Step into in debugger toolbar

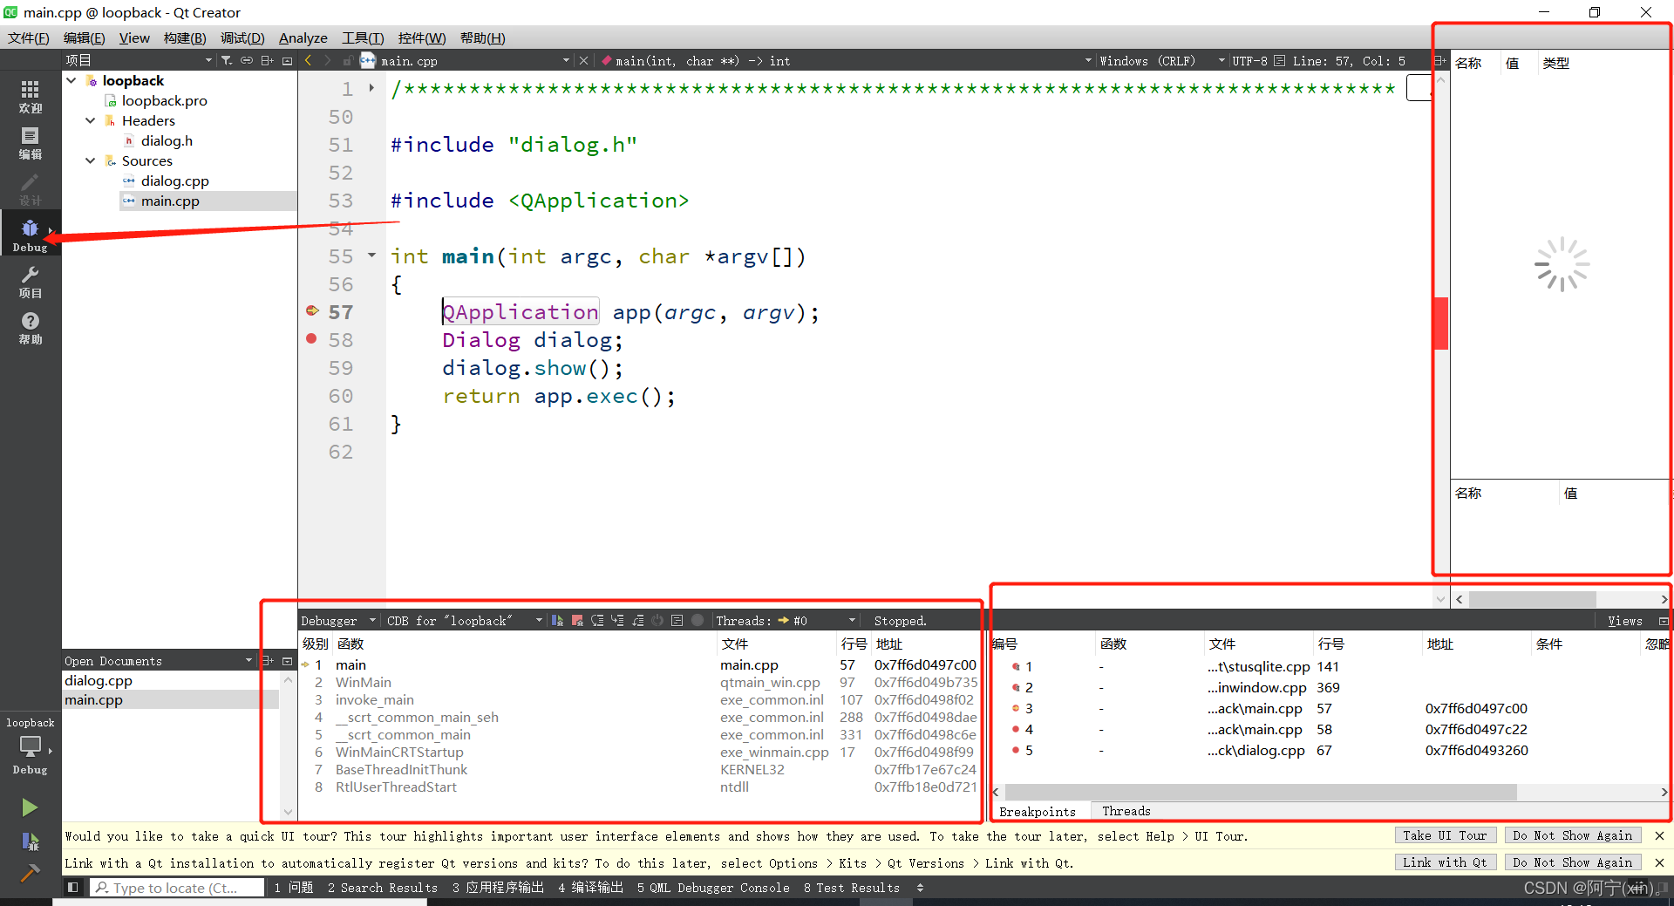(617, 620)
